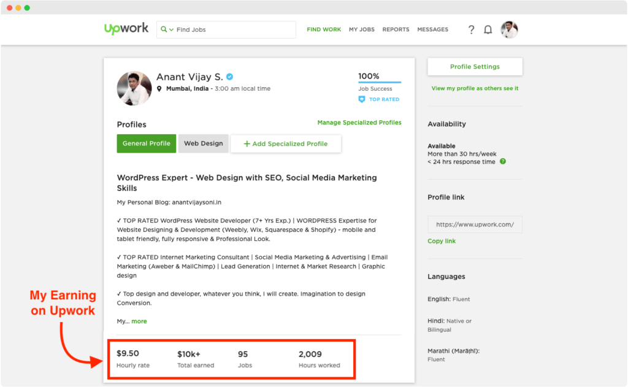The width and height of the screenshot is (628, 387).
Task: Click the Marathi language entry
Action: (x=453, y=355)
